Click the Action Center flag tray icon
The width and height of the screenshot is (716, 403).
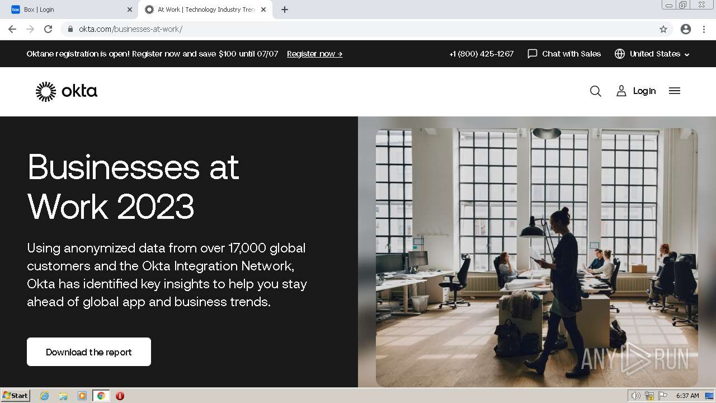click(663, 396)
